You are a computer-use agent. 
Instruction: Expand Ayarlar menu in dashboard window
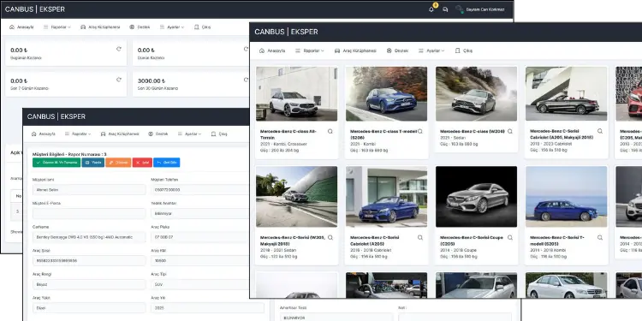[x=172, y=27]
